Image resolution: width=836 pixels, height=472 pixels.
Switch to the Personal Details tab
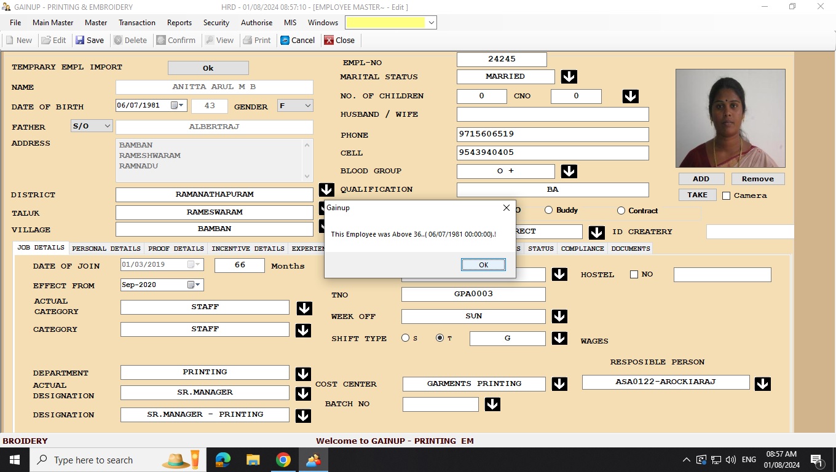point(106,249)
